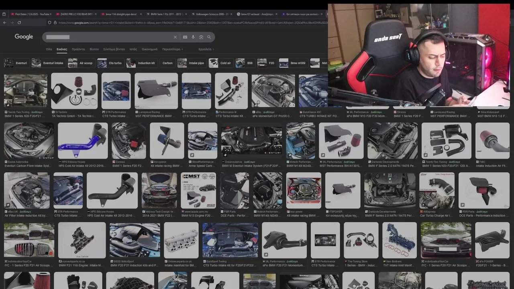Close the First Dates YouTube tab

tap(51, 14)
